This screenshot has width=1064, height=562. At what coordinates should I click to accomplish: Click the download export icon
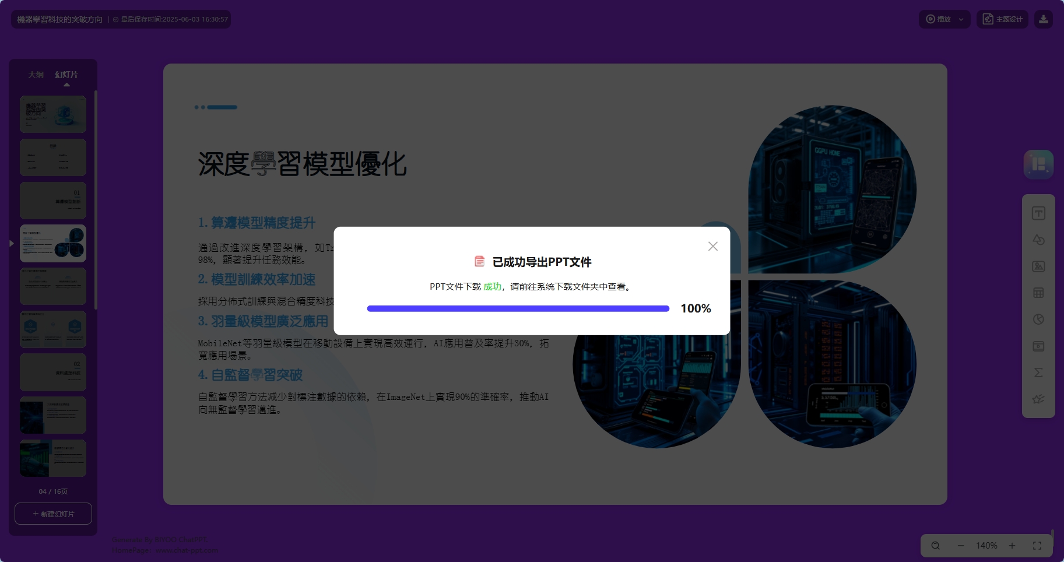[1043, 19]
